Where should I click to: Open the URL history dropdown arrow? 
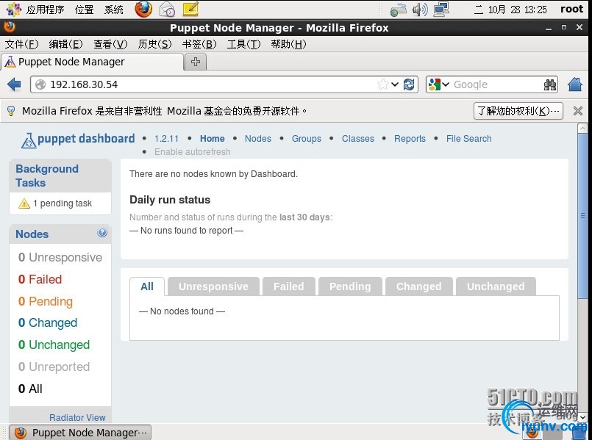pos(395,84)
